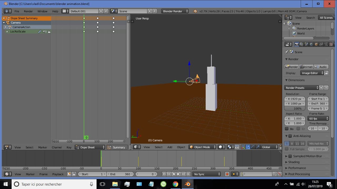Click the Blender logo in the info header
The width and height of the screenshot is (337, 189).
click(x=195, y=11)
